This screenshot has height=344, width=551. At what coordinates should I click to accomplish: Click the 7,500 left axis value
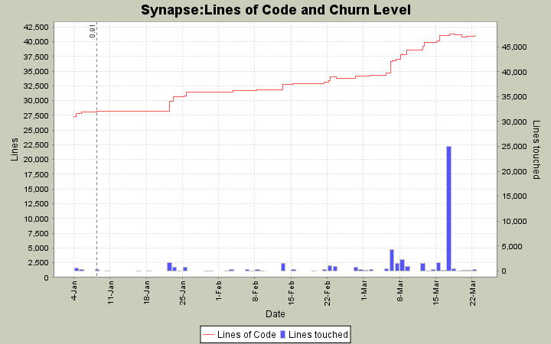click(38, 233)
